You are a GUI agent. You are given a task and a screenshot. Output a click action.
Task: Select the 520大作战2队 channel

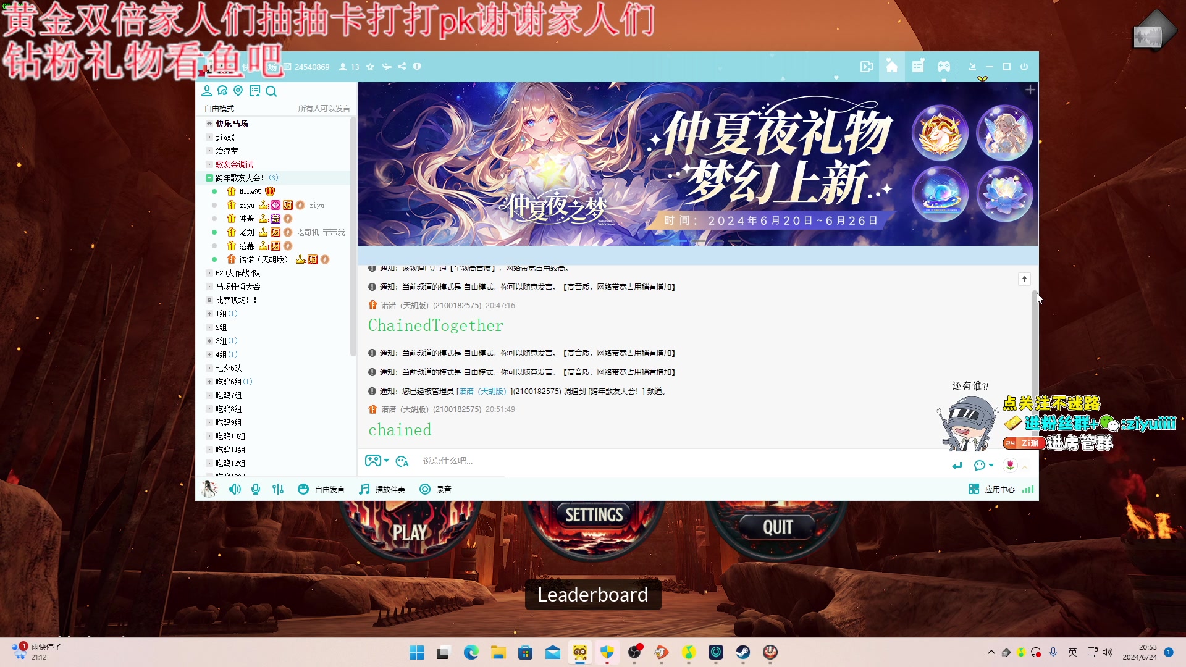pos(238,273)
